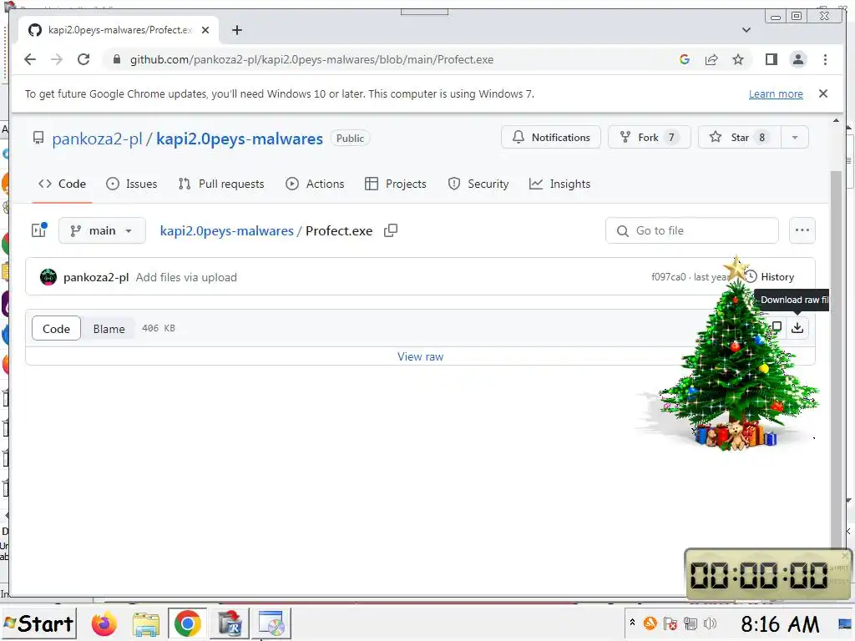
Task: Open the Issues tab
Action: click(131, 184)
